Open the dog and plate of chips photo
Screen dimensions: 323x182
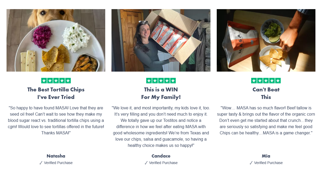pos(56,40)
